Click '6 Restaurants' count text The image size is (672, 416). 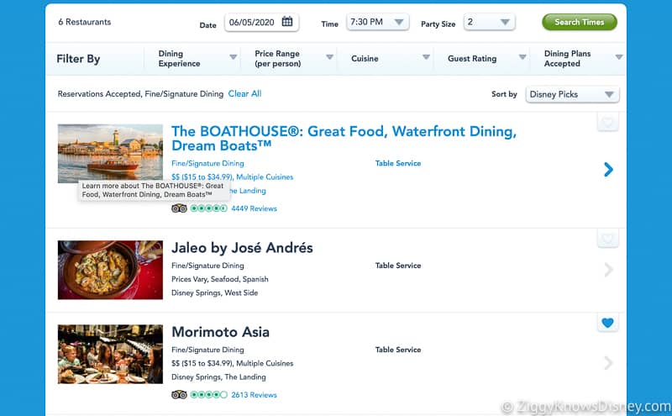[85, 22]
